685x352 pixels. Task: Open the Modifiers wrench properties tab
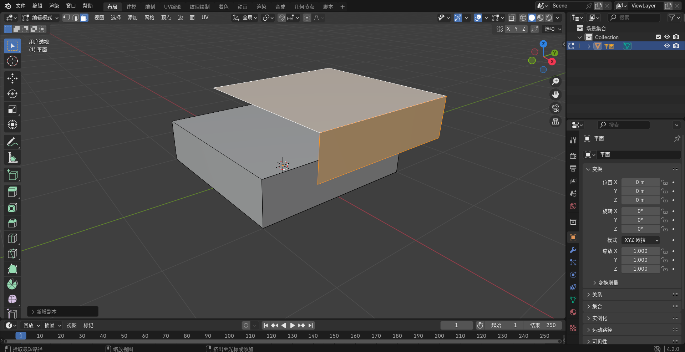pyautogui.click(x=573, y=250)
